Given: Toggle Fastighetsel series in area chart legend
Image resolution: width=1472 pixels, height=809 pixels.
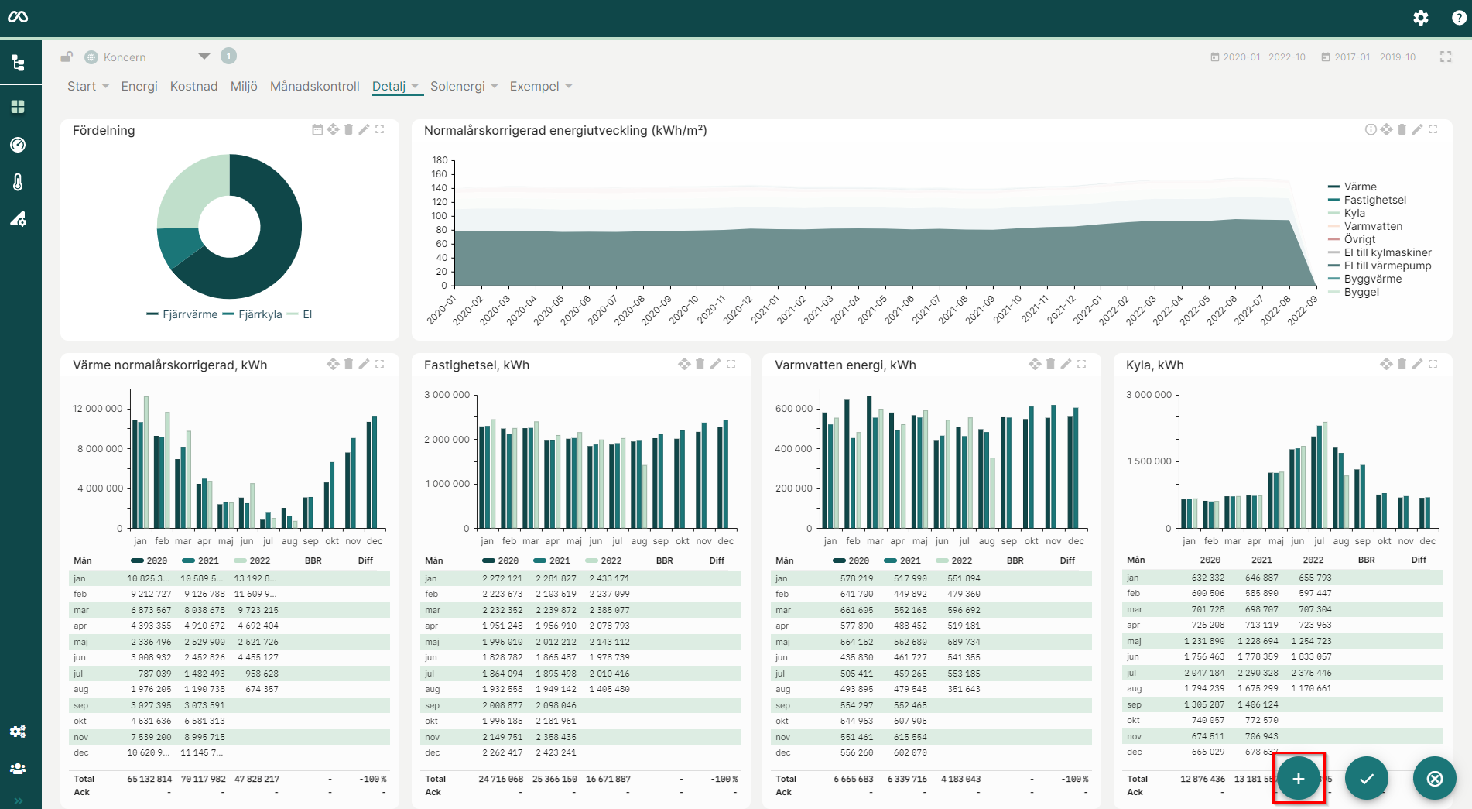Looking at the screenshot, I should tap(1367, 200).
